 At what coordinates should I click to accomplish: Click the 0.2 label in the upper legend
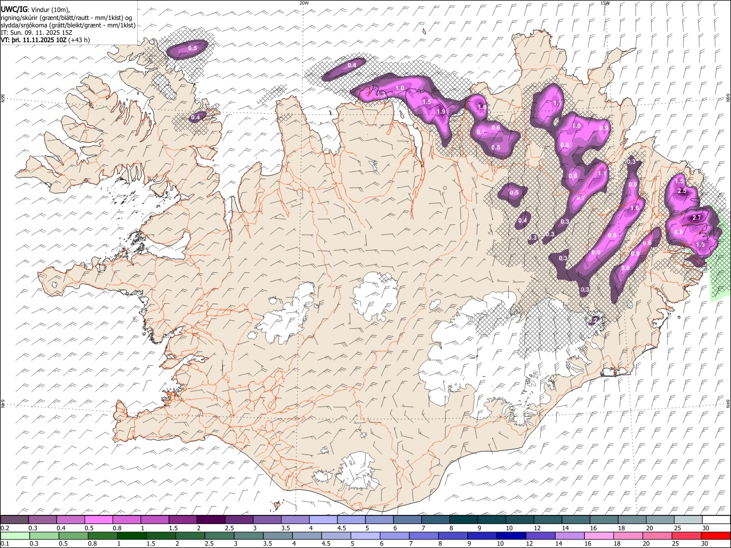tap(5, 528)
